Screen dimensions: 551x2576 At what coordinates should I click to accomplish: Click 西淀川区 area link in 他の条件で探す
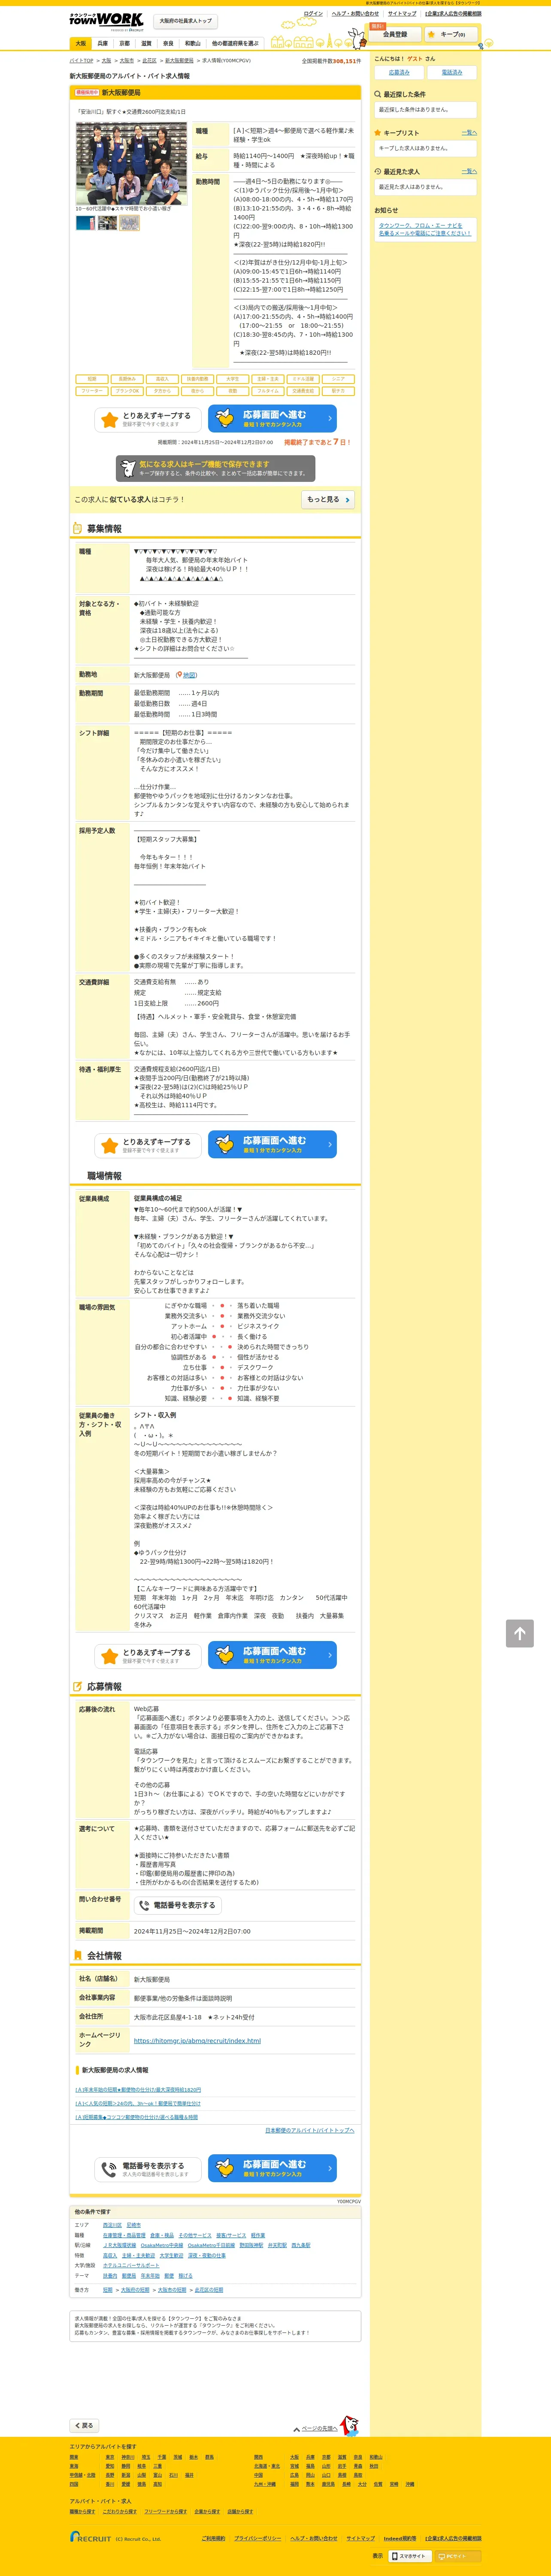point(112,2225)
